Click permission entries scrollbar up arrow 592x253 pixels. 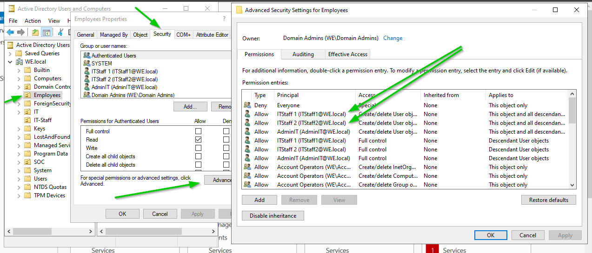click(572, 94)
